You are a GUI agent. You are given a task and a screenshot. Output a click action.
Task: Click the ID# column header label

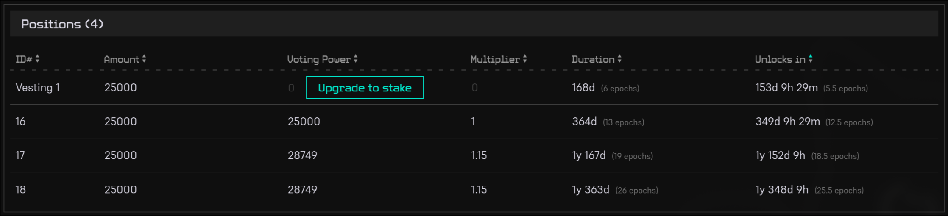pyautogui.click(x=24, y=59)
